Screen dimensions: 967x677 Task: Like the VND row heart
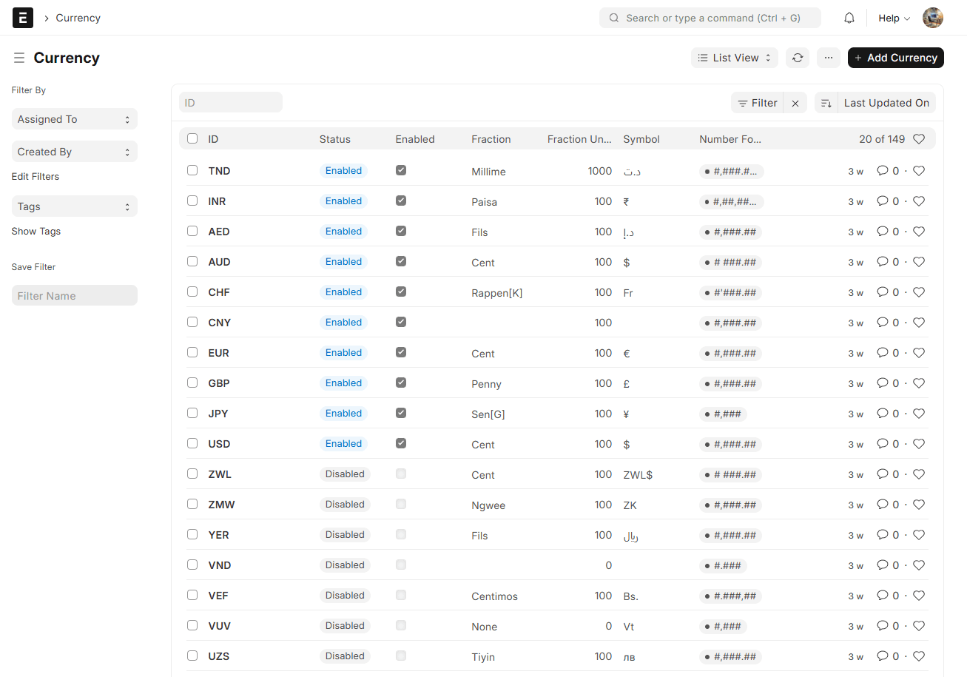(919, 565)
